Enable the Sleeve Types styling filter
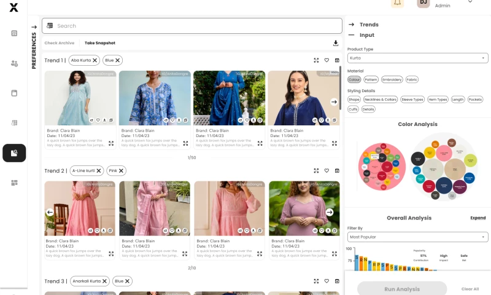491x295 pixels. (412, 99)
